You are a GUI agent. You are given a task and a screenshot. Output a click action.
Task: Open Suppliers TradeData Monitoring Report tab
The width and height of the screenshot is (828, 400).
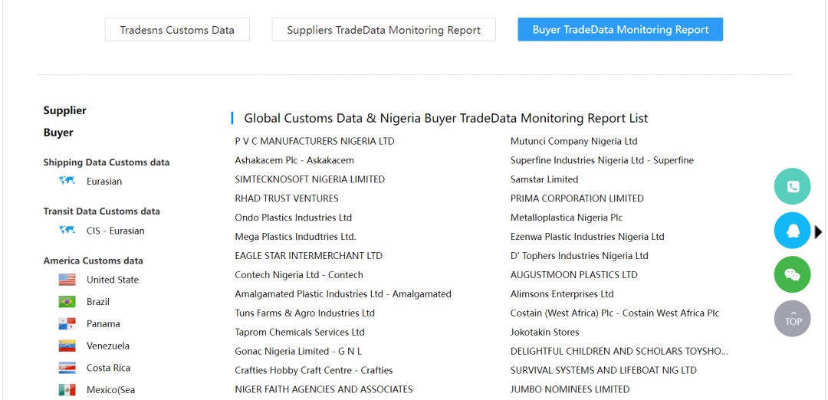(x=383, y=30)
